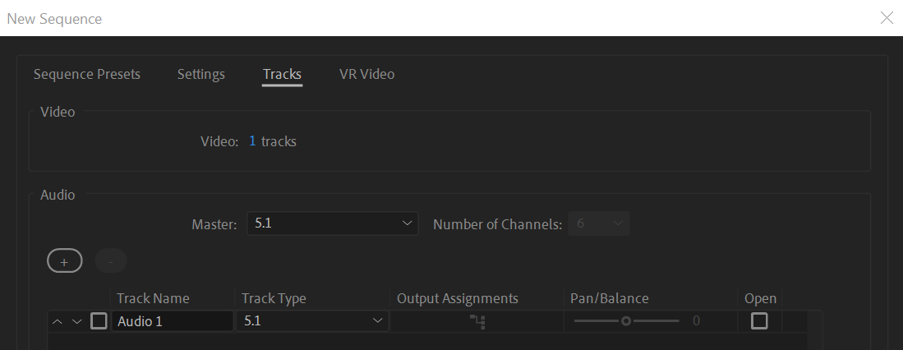This screenshot has height=350, width=903.
Task: Click the Pan/Balance slider handle
Action: point(626,321)
